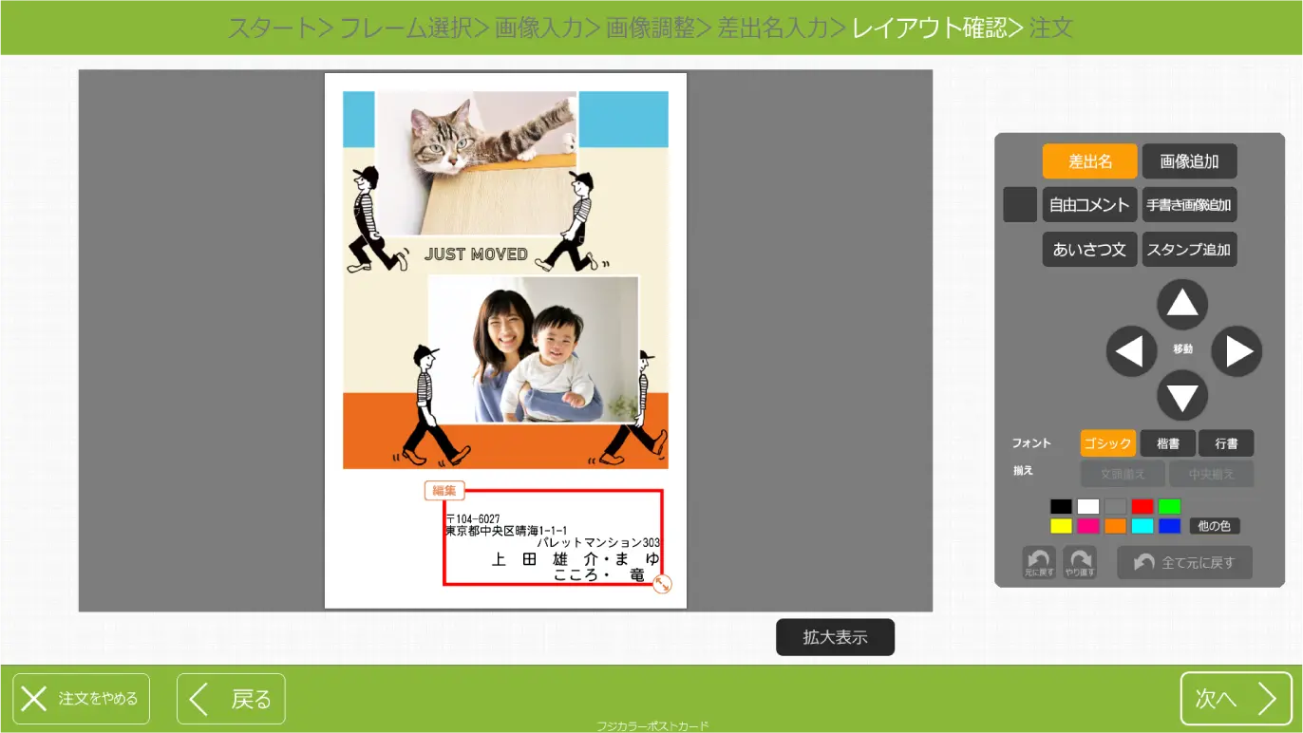Open the あいさつ文 greeting text options
Viewport: 1303px width, 733px height.
1089,250
